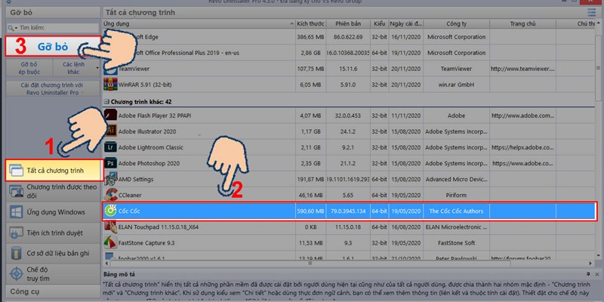Viewport: 604px width, 302px height.
Task: Sort by Công ty column header
Action: tap(457, 24)
